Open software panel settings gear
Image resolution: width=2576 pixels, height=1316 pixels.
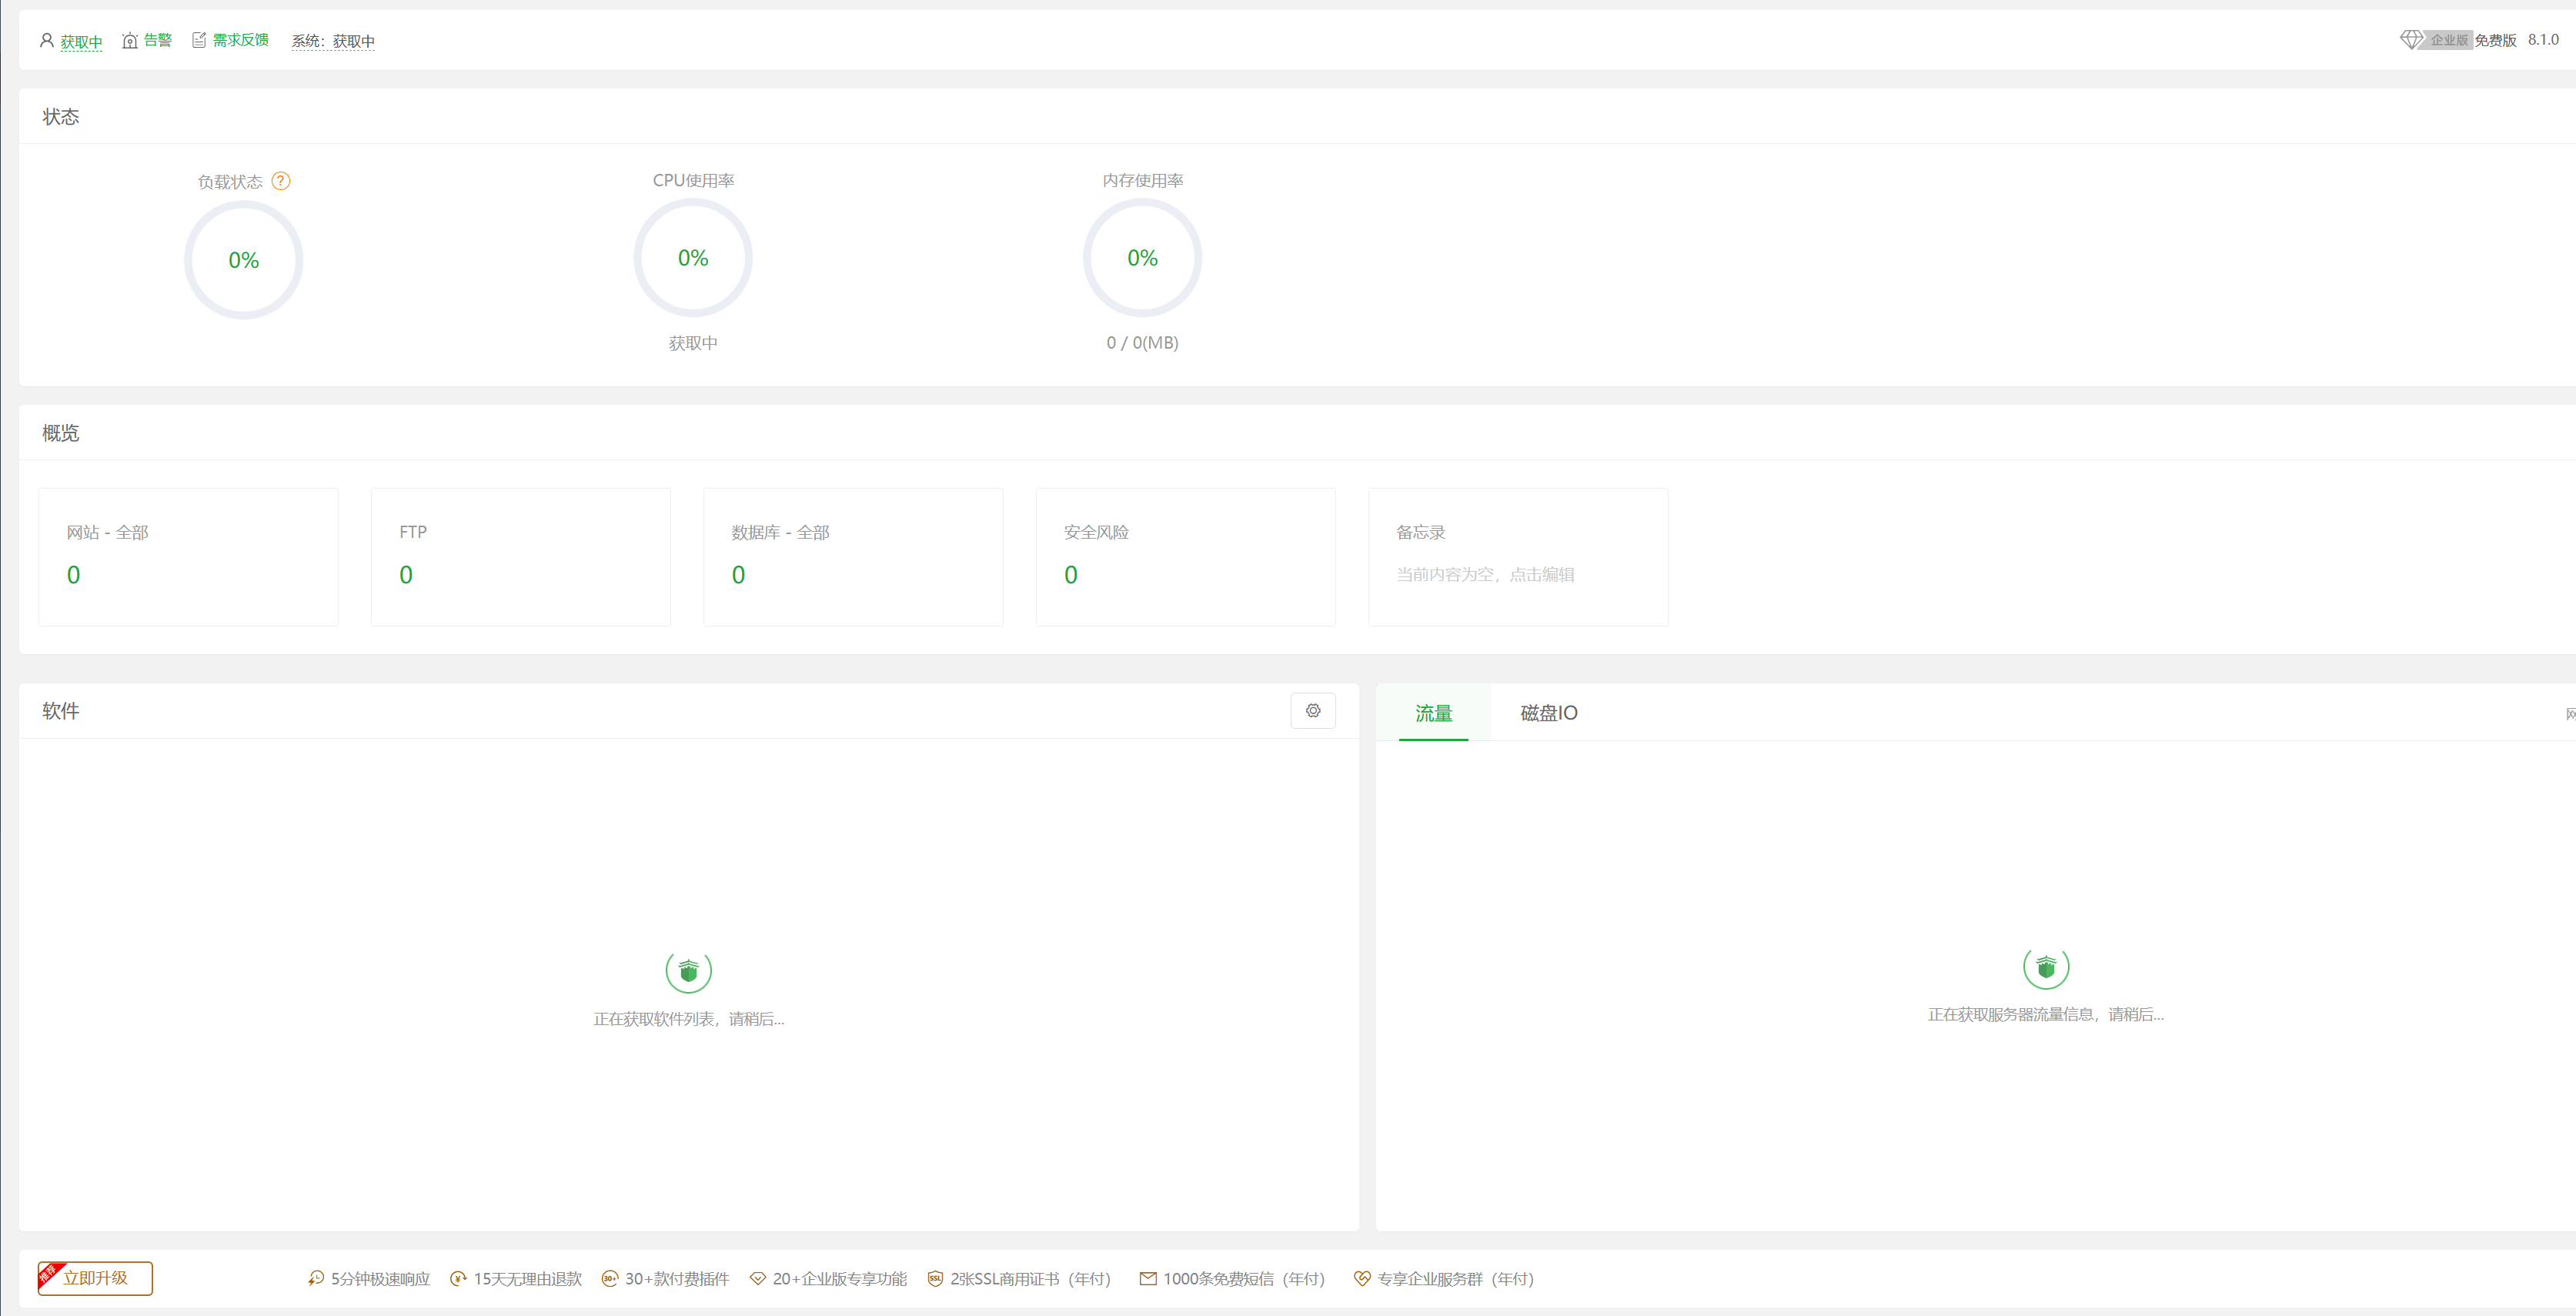pos(1313,710)
